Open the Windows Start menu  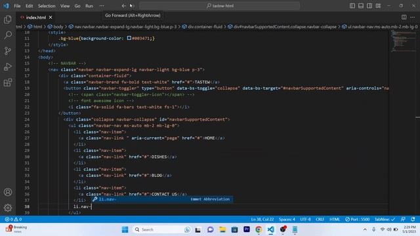[125, 229]
